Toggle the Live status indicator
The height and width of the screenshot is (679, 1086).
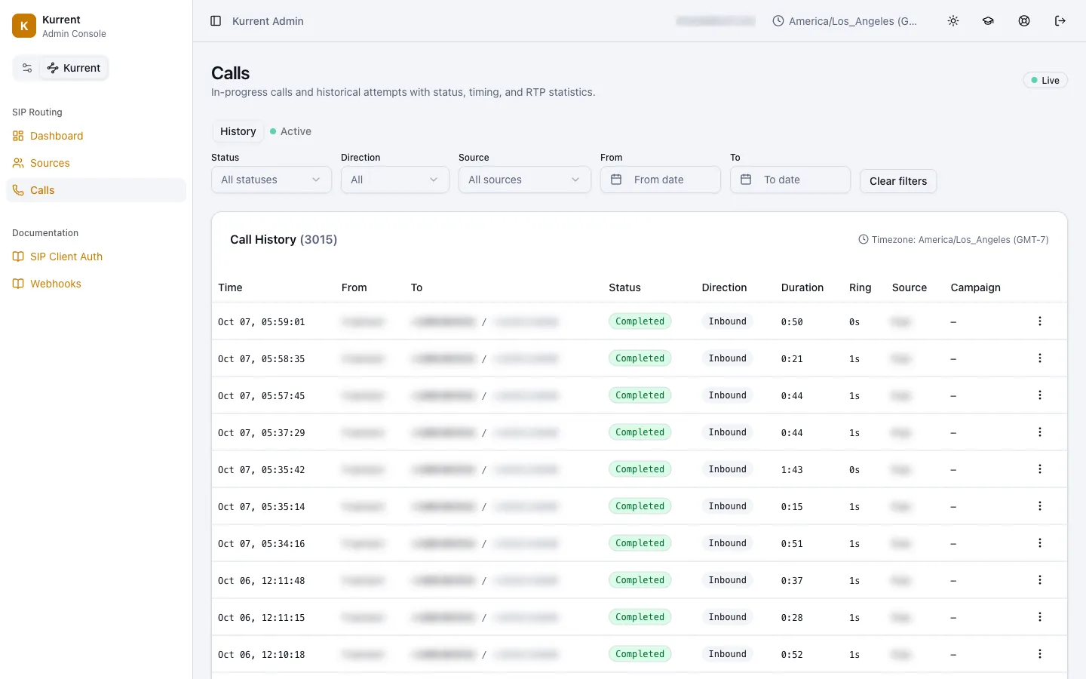(1045, 80)
